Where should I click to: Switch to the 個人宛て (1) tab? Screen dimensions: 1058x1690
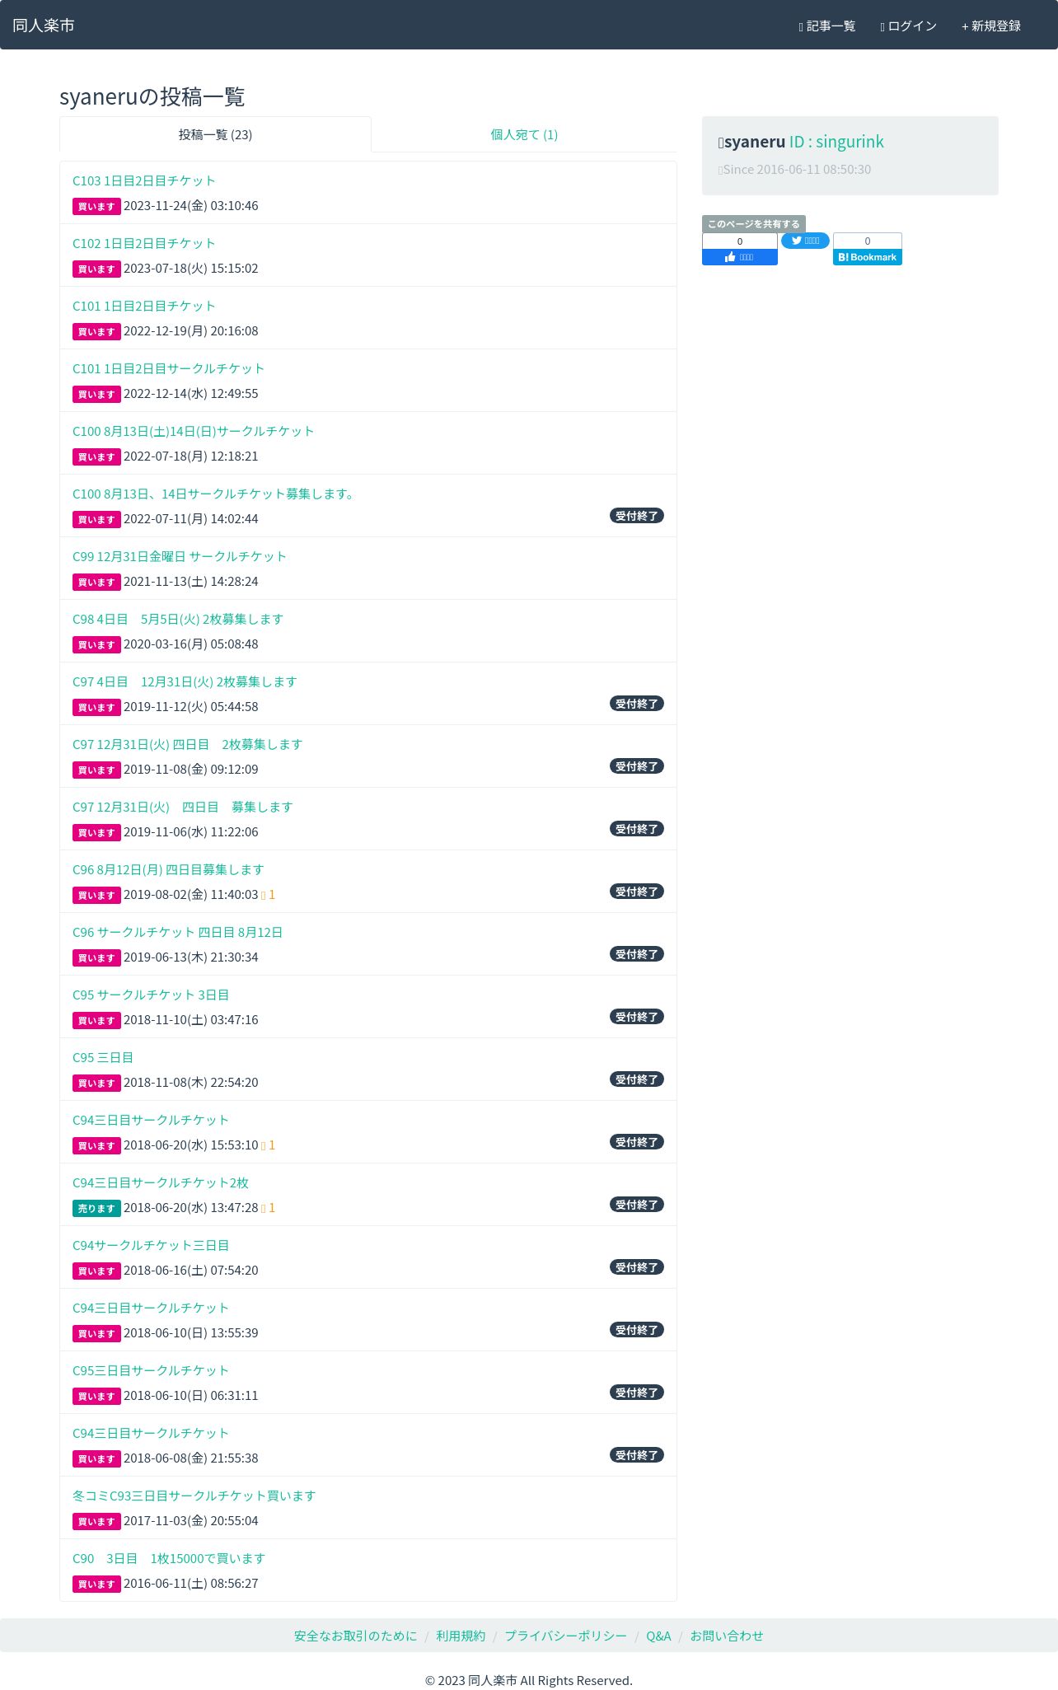tap(524, 134)
